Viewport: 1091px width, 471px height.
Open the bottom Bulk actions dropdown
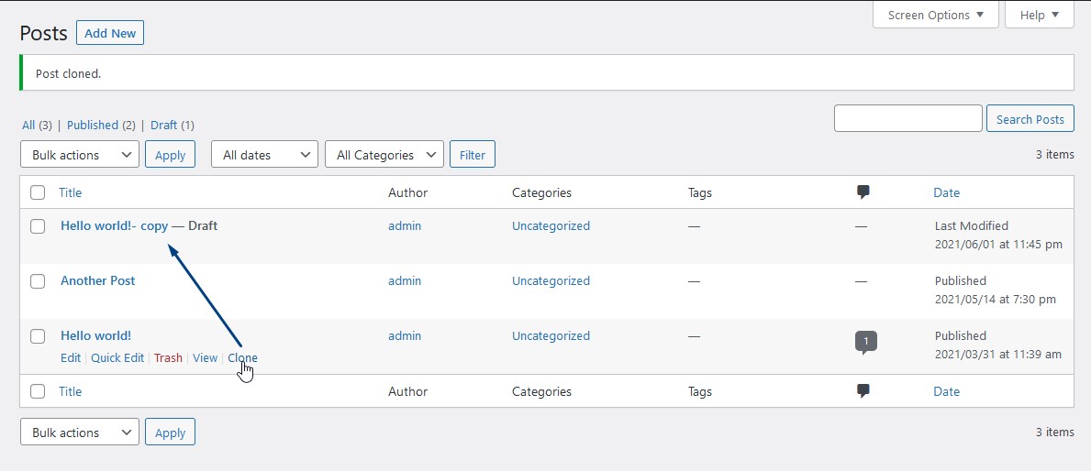click(80, 433)
